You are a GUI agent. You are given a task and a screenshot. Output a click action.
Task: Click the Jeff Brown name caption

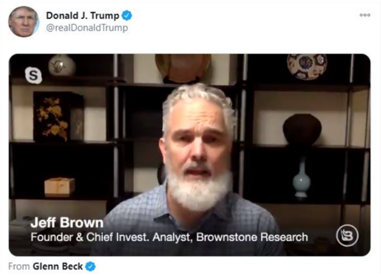click(x=67, y=223)
